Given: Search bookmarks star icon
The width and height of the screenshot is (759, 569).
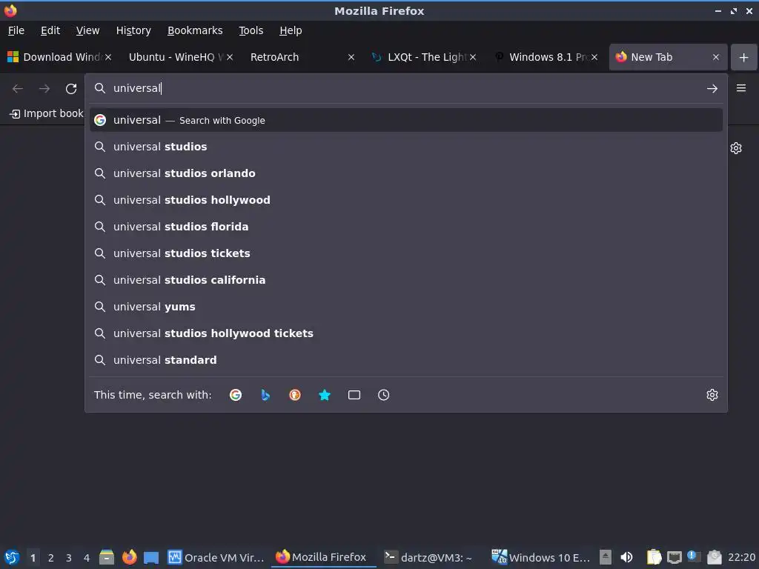Looking at the screenshot, I should pyautogui.click(x=325, y=395).
